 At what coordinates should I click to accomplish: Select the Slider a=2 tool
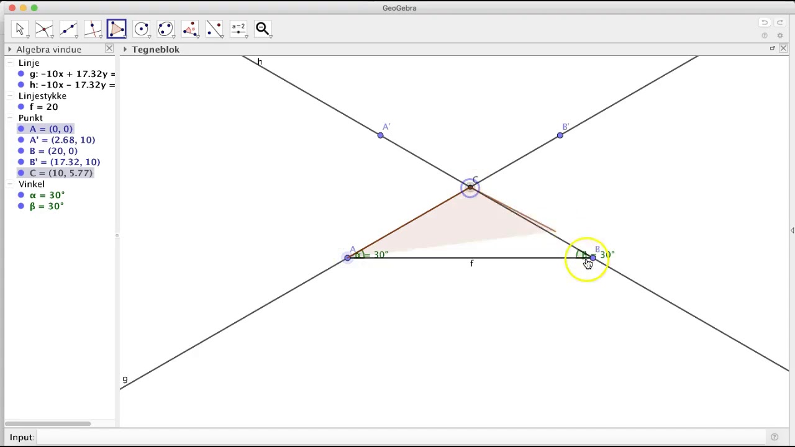(238, 29)
